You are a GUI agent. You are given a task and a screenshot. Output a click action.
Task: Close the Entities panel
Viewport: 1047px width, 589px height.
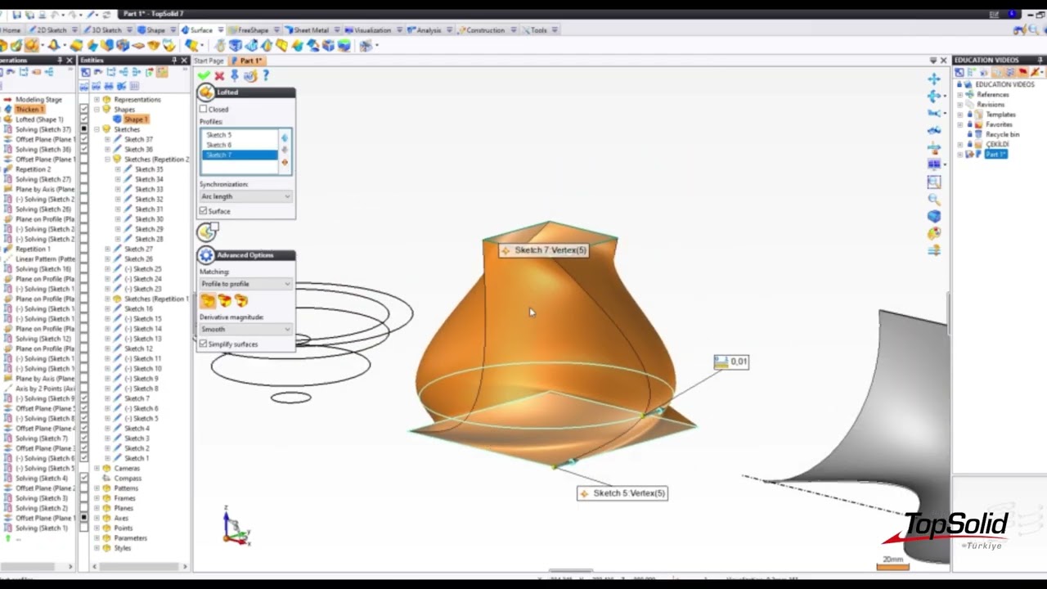184,61
